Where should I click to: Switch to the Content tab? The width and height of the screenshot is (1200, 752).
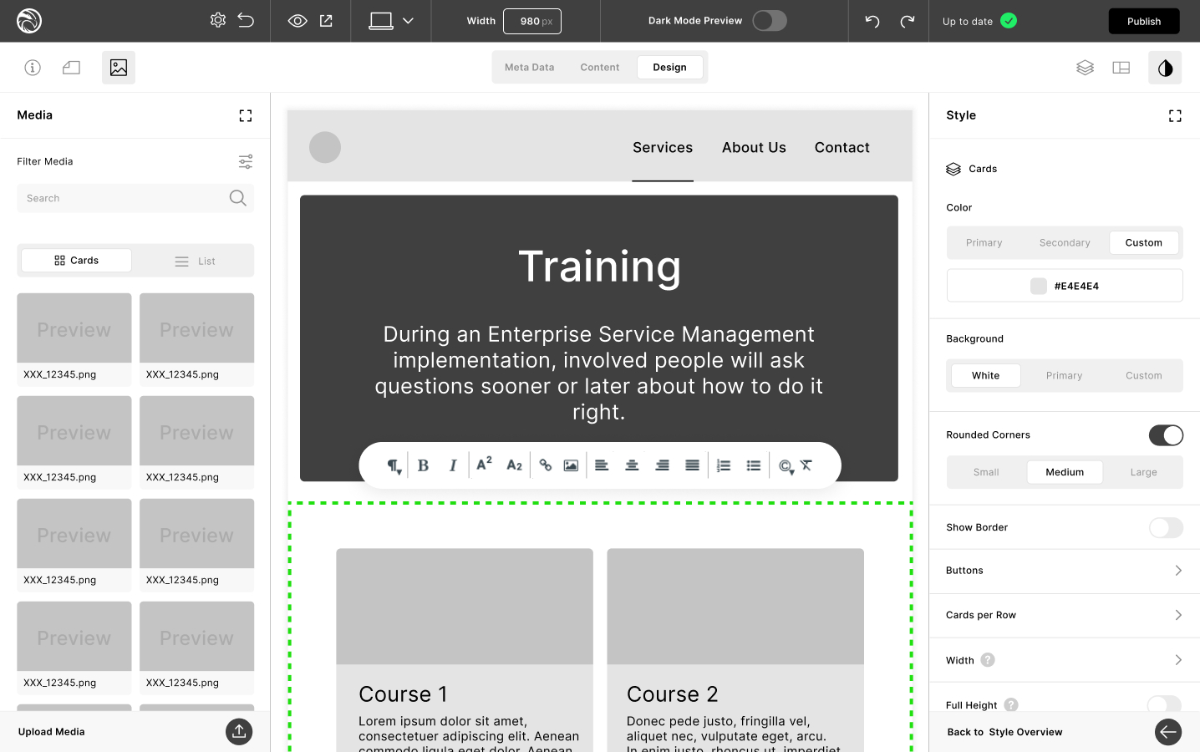599,68
